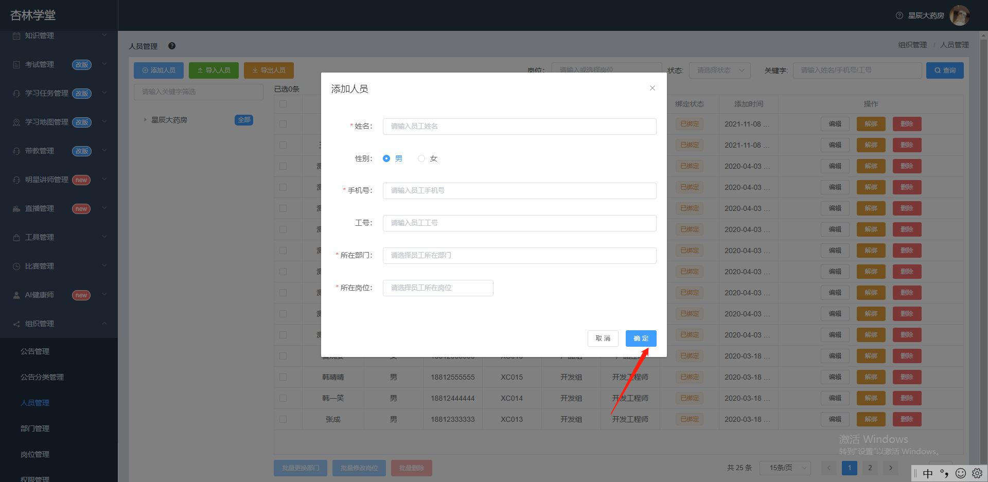The width and height of the screenshot is (988, 482).
Task: Open IME settings gear in the input toolbar
Action: coord(977,473)
